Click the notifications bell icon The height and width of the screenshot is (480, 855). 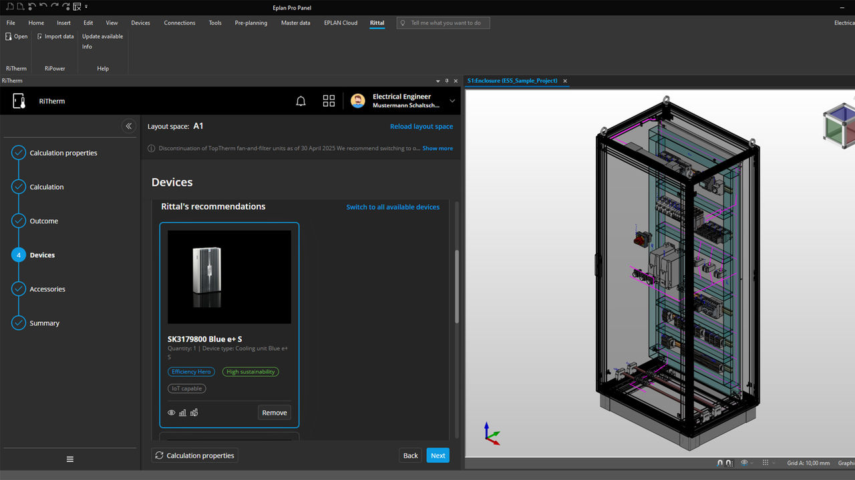click(301, 101)
